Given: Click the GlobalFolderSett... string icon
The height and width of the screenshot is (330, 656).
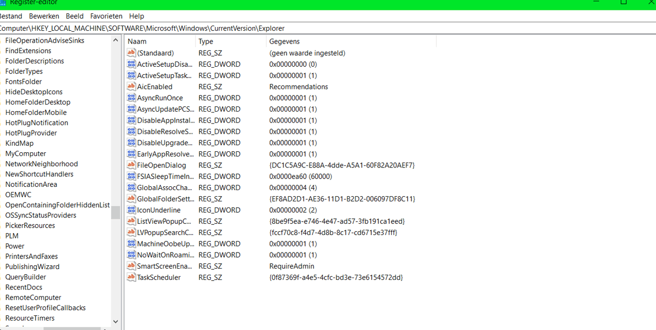Looking at the screenshot, I should click(131, 199).
